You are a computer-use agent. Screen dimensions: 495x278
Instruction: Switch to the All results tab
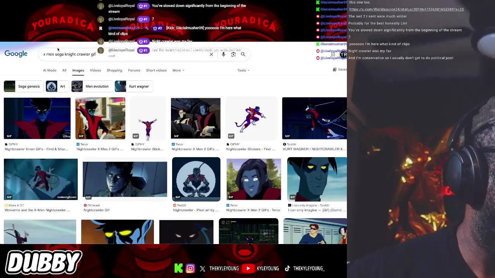click(x=64, y=70)
